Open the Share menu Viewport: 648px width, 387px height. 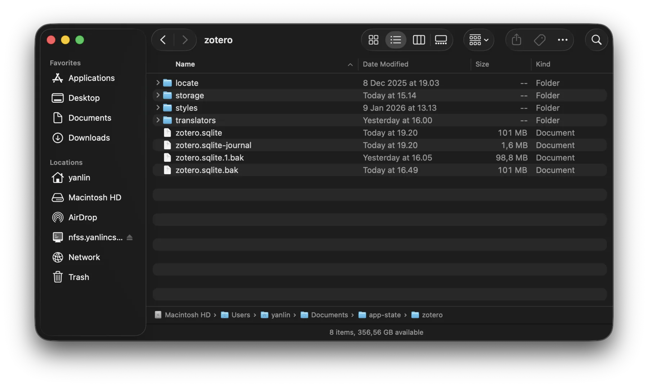pyautogui.click(x=516, y=40)
